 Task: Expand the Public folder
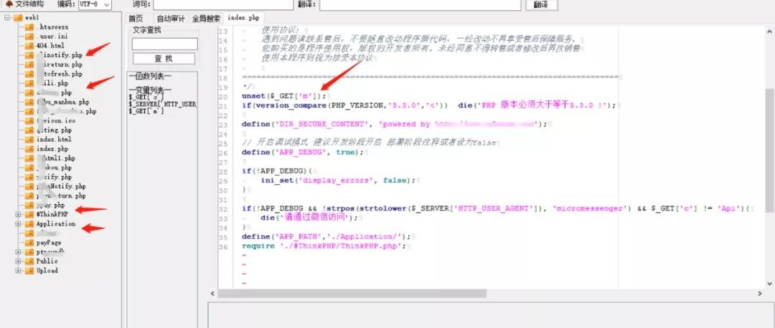point(18,261)
